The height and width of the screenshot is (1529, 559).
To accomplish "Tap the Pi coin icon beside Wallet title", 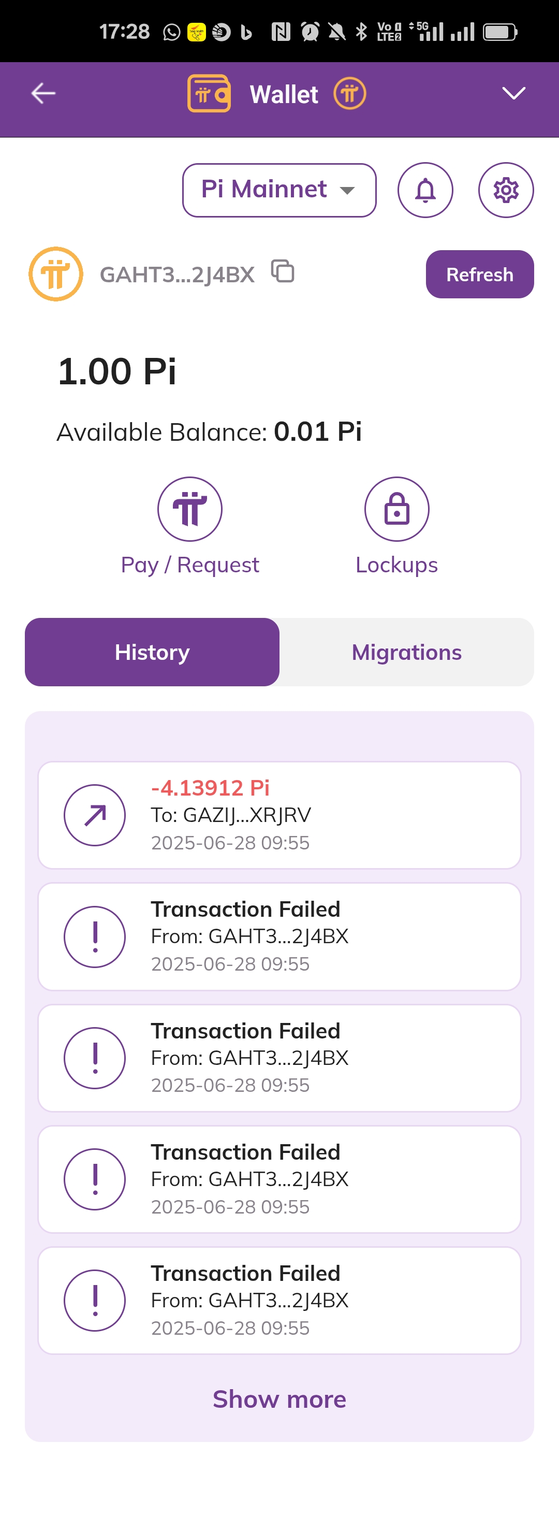I will click(349, 93).
